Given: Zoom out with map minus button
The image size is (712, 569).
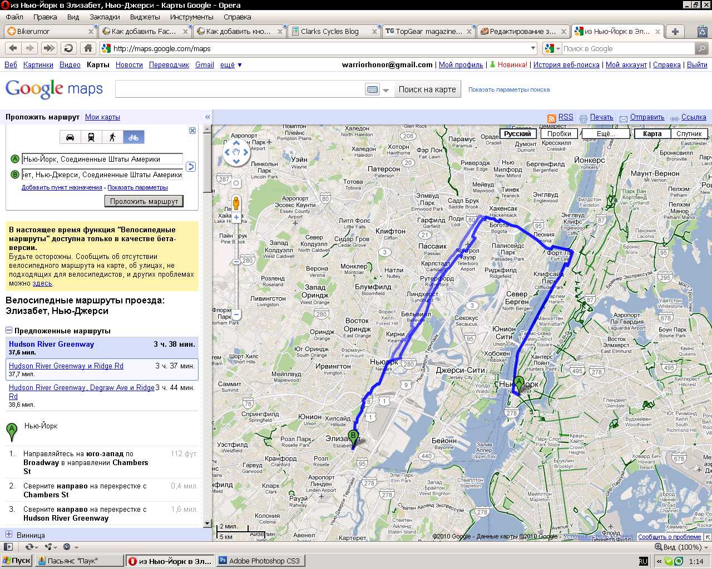Looking at the screenshot, I should point(236,315).
